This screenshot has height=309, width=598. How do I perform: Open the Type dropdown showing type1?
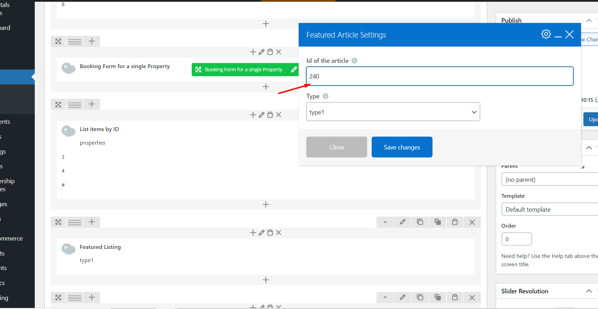coord(393,112)
